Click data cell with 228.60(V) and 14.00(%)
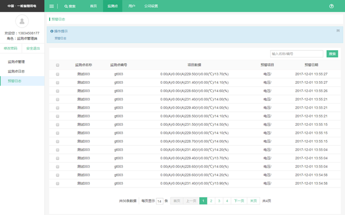Screen dimensions: 345x215 (x=194, y=166)
